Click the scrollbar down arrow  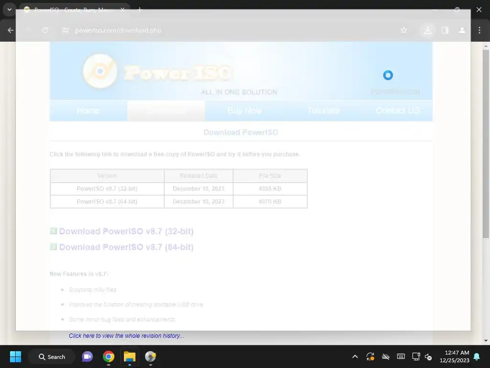point(486,341)
